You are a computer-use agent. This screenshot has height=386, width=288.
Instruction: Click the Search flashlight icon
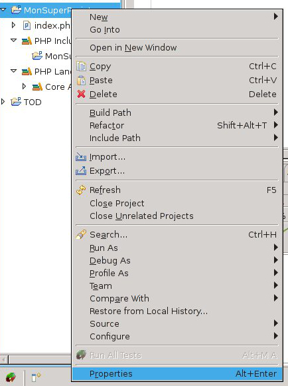[81, 235]
